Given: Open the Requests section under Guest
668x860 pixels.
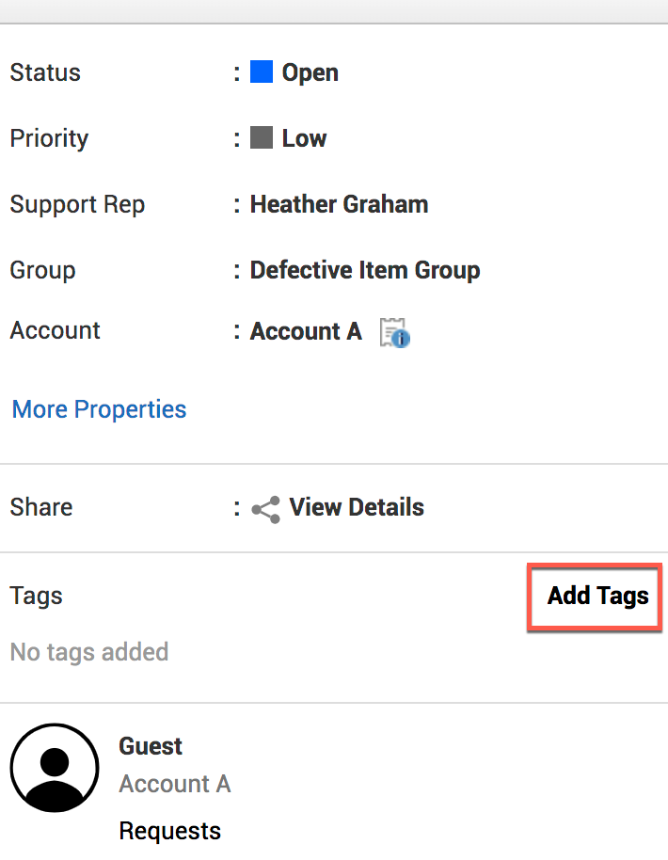Looking at the screenshot, I should (x=170, y=831).
